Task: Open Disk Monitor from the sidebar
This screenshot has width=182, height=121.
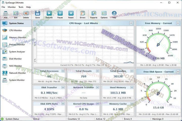Action: tap(16, 59)
